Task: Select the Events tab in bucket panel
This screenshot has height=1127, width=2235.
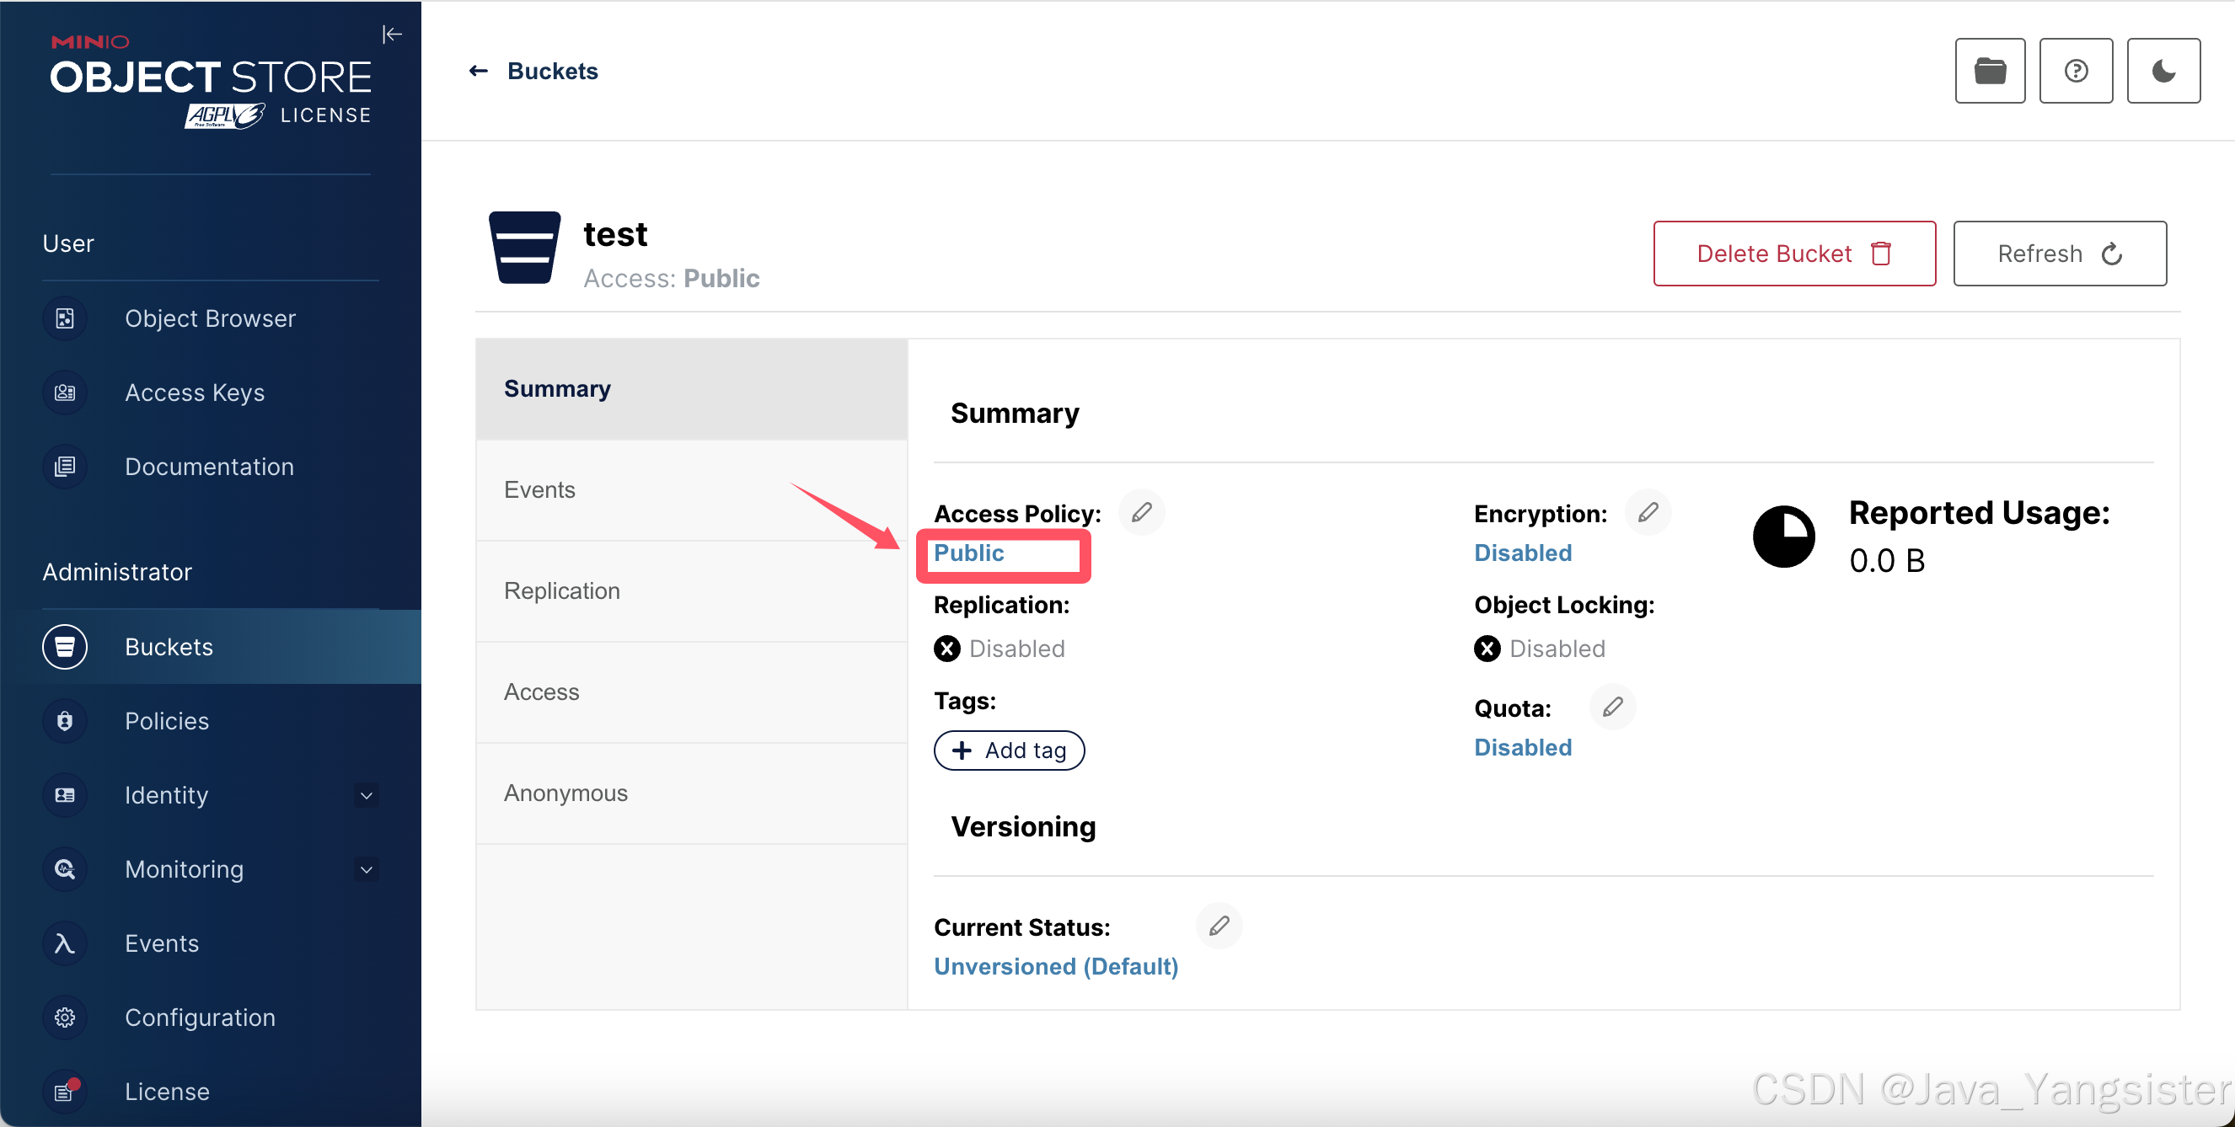Action: 539,490
